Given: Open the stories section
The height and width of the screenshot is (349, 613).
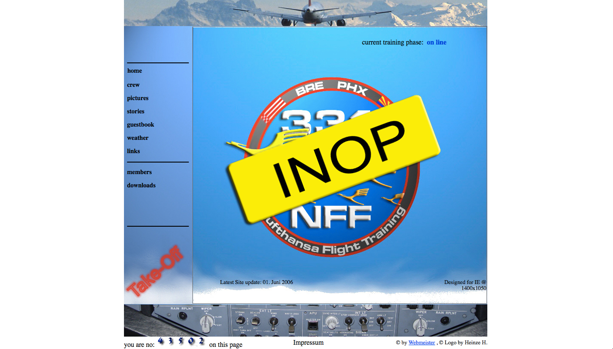Looking at the screenshot, I should [x=136, y=112].
